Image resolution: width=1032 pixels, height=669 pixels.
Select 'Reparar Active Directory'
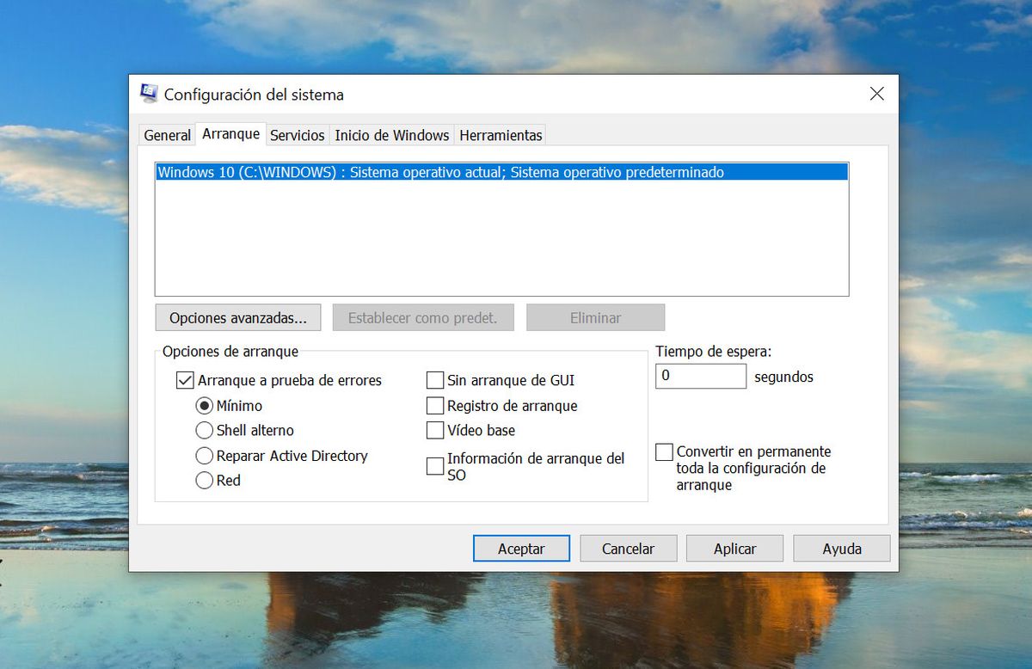tap(204, 456)
